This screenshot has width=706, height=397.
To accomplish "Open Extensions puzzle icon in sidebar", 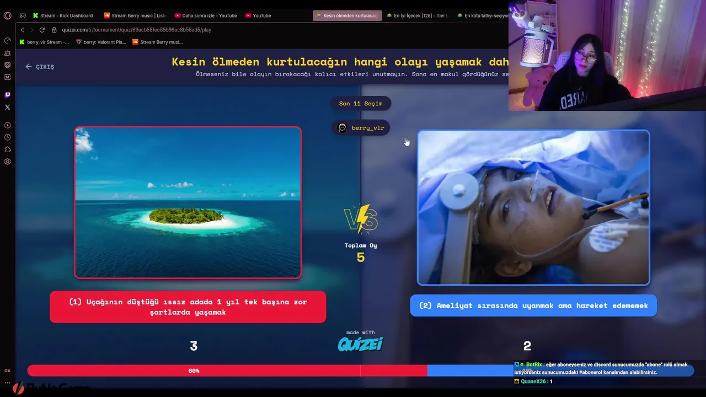I will pos(7,149).
